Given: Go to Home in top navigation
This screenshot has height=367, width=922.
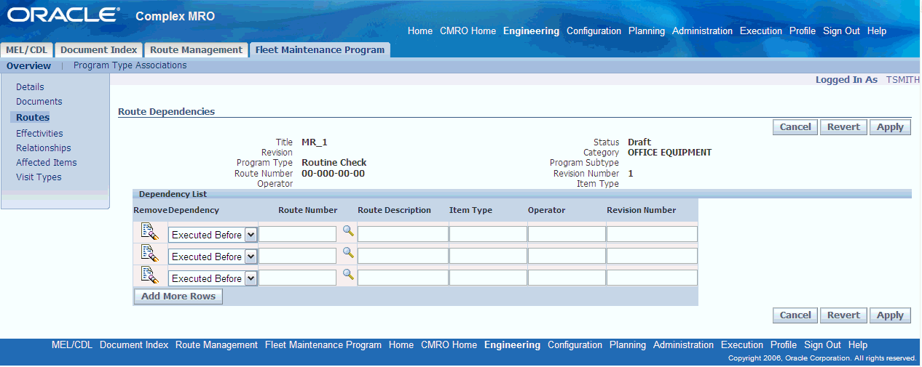Looking at the screenshot, I should coord(420,31).
